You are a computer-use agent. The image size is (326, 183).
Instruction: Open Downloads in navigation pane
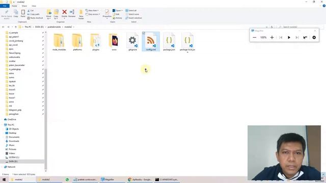tap(14, 141)
